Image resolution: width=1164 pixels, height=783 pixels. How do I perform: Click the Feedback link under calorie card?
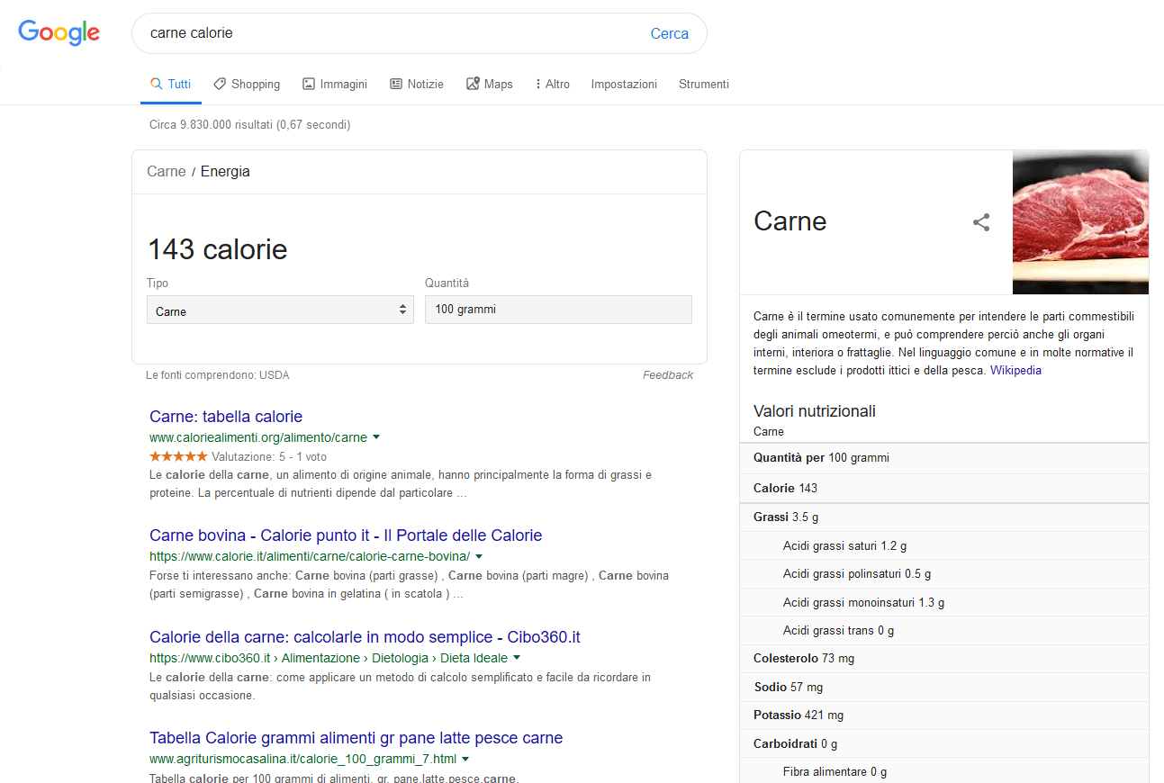point(667,375)
